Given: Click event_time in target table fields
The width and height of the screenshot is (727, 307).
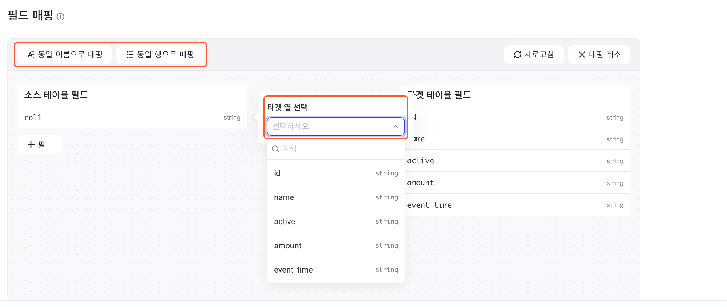Looking at the screenshot, I should pyautogui.click(x=518, y=205).
